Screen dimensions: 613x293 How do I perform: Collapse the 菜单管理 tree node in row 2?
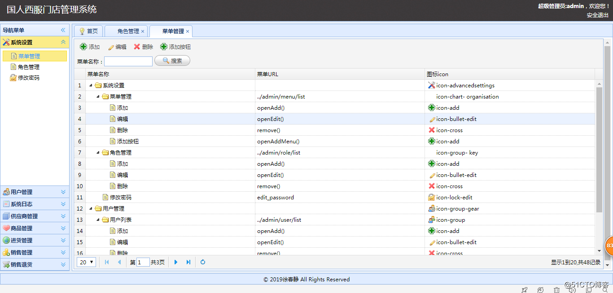(98, 96)
